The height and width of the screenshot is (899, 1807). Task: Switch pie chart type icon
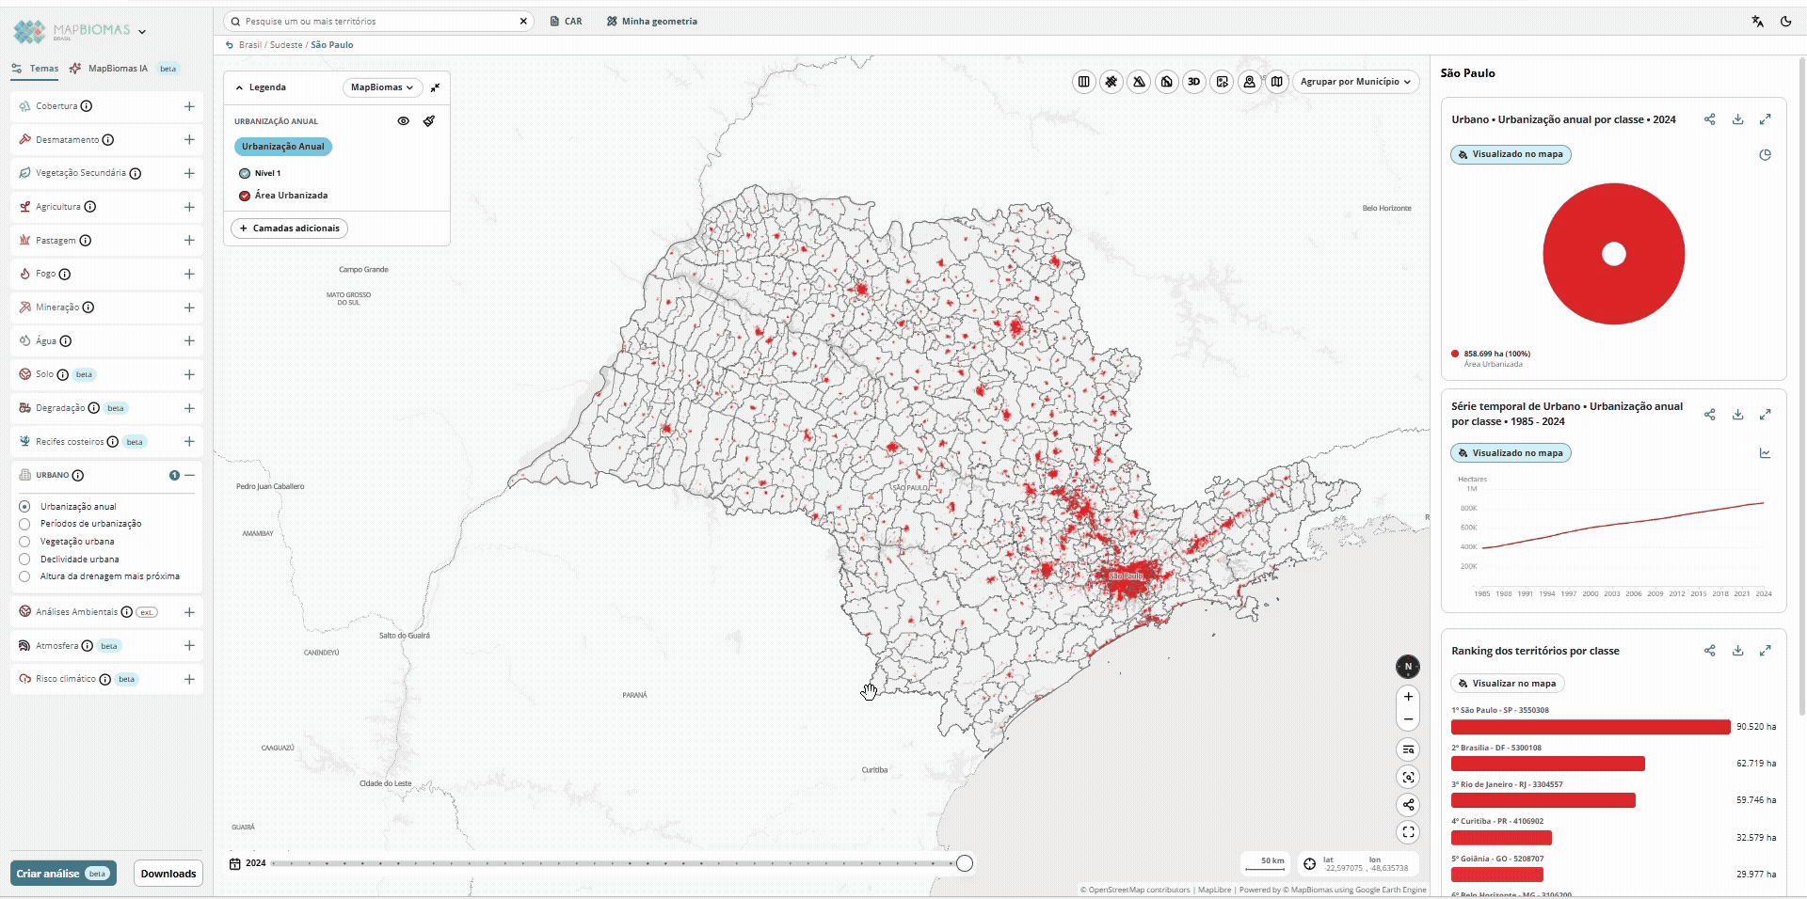[1766, 155]
